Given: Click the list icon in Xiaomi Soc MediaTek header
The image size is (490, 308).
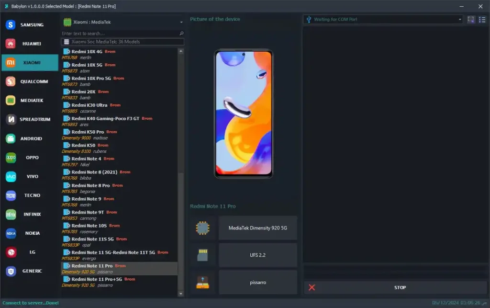Looking at the screenshot, I should coord(67,42).
